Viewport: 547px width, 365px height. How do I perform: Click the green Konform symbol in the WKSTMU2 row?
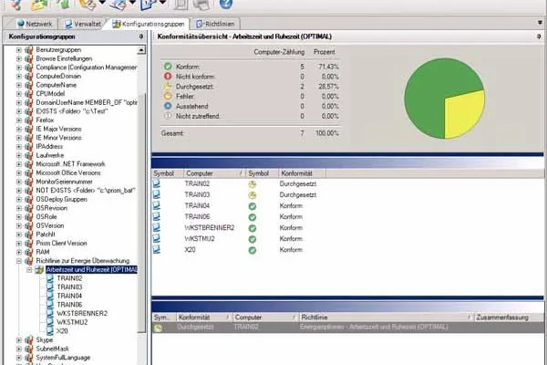click(253, 239)
